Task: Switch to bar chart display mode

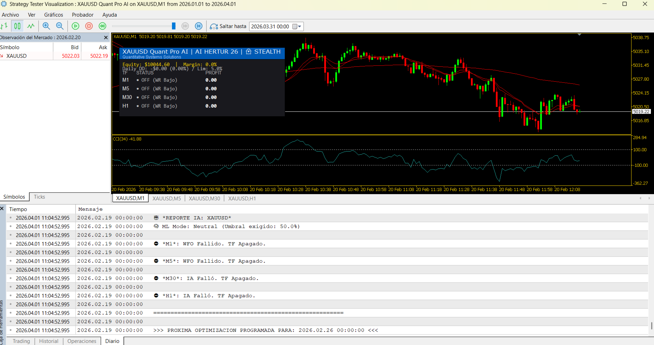Action: pos(4,26)
